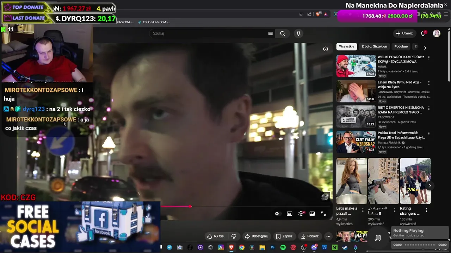The image size is (451, 253).
Task: Click the music note icon of media widget
Action: 377,238
